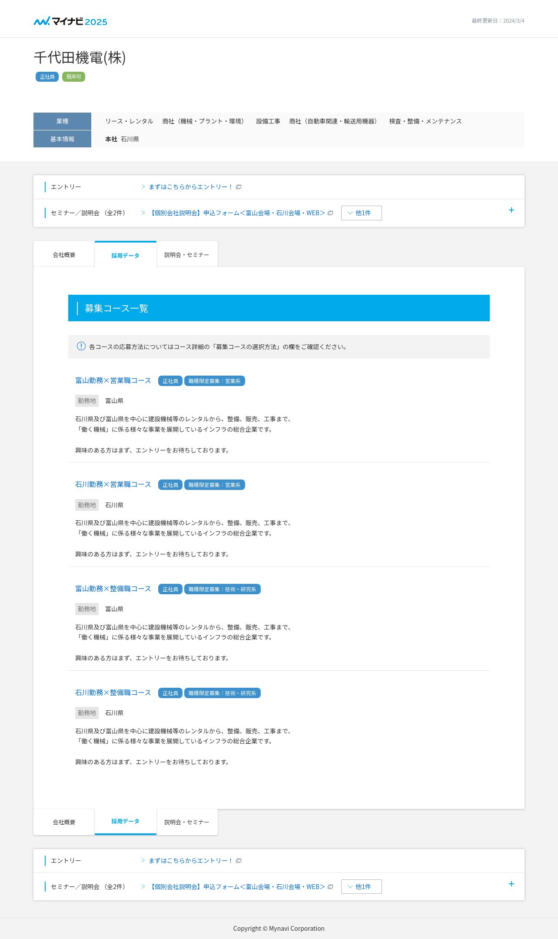Click リース・レンタル industry text

click(x=129, y=121)
